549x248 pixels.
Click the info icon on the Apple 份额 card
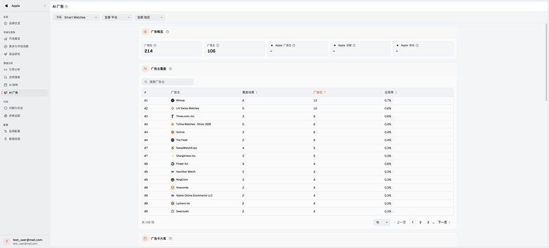[354, 45]
